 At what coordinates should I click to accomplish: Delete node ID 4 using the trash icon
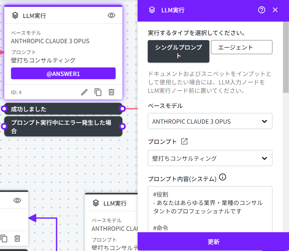(x=111, y=92)
